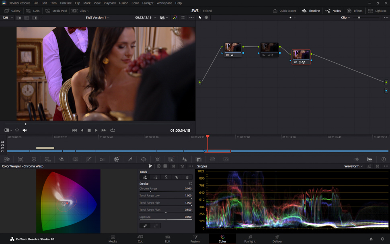Switch to the Edit page tab
The width and height of the screenshot is (390, 244).
pyautogui.click(x=168, y=239)
